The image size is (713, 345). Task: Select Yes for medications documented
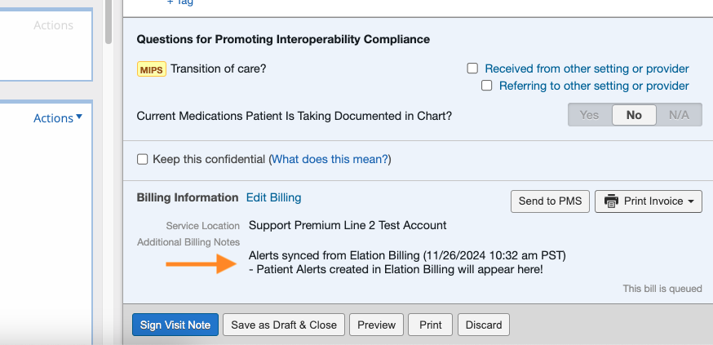point(589,115)
